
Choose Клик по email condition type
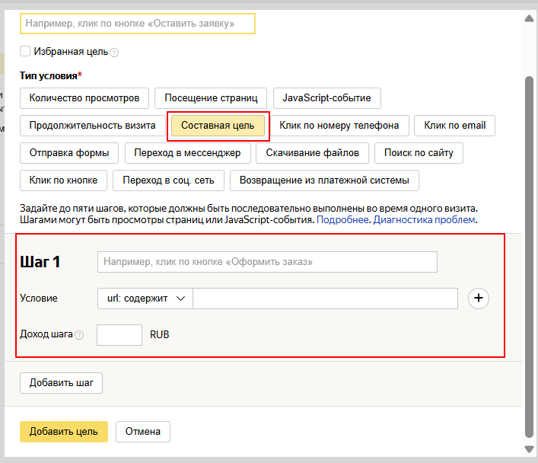click(x=454, y=126)
